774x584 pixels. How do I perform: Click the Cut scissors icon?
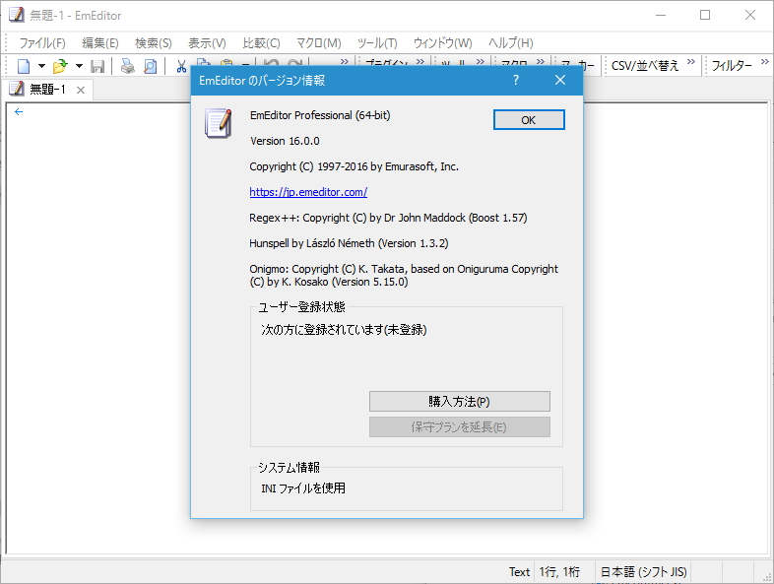coord(181,66)
